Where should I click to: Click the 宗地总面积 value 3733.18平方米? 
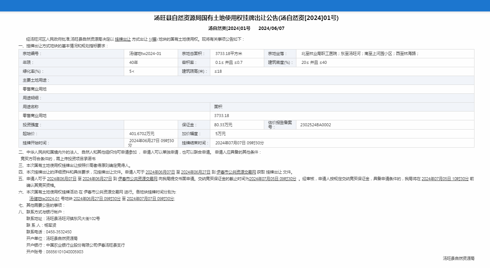pyautogui.click(x=228, y=54)
